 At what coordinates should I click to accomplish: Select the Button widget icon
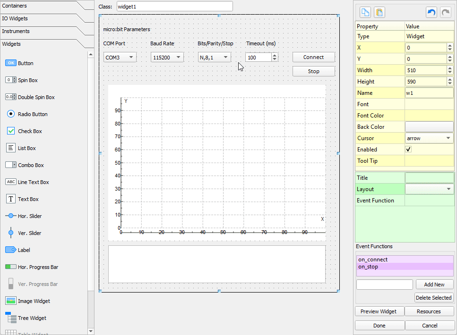11,63
